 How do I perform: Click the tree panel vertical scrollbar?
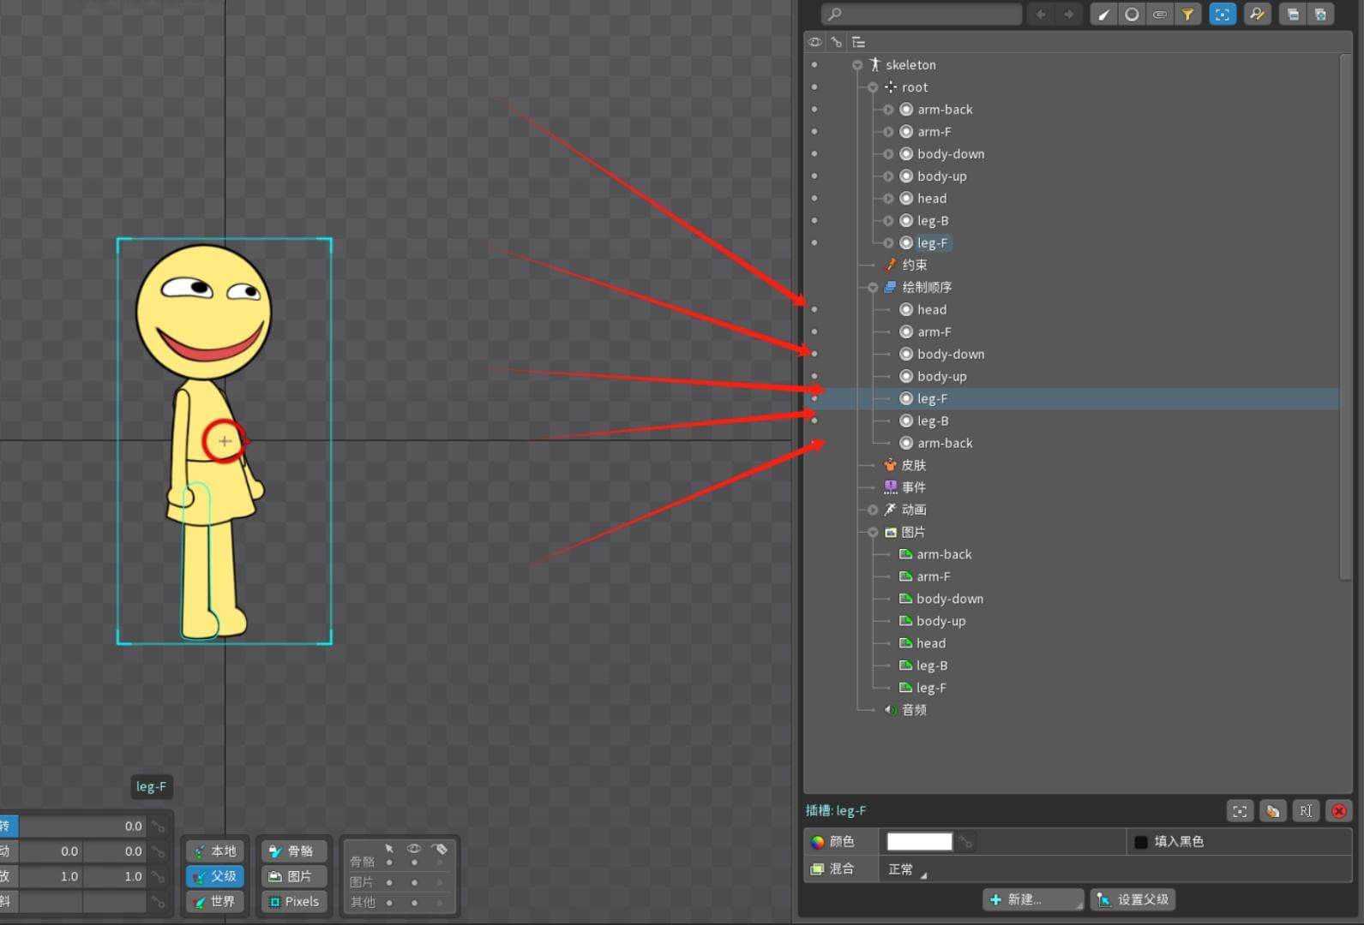pyautogui.click(x=1345, y=317)
